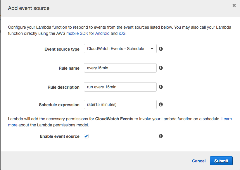Click the every15min Rule name field
This screenshot has height=170, width=240.
pos(120,68)
